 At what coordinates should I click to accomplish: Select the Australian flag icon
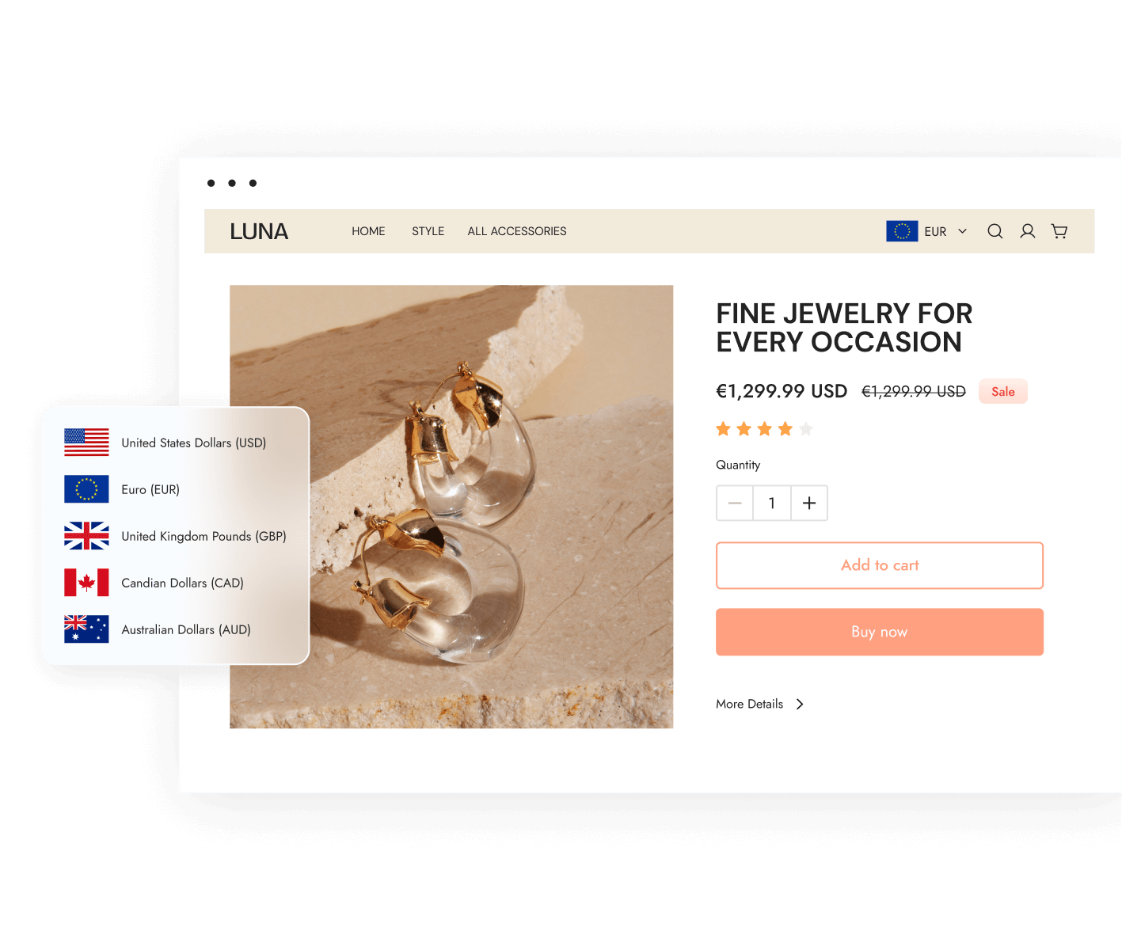86,629
